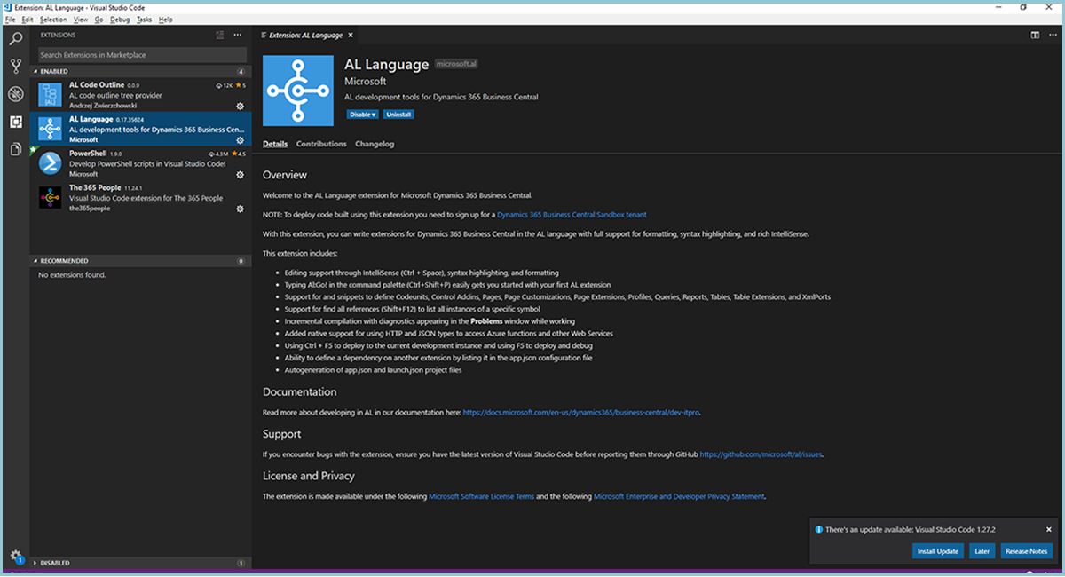Screen dimensions: 1065x577
Task: Open settings gear on the PowerShell extension
Action: click(x=238, y=174)
